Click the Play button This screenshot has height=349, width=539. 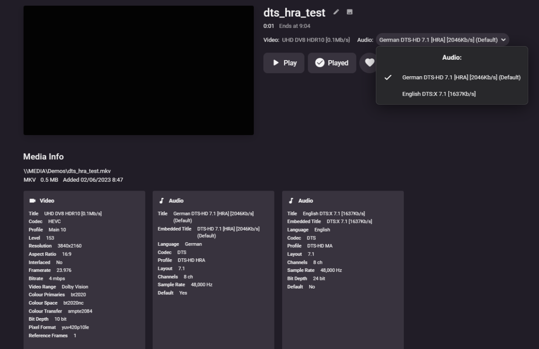tap(283, 63)
